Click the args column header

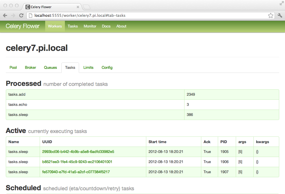(242, 142)
